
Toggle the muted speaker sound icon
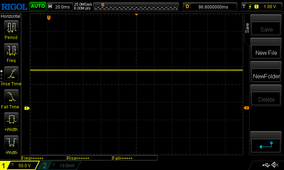click(x=275, y=165)
